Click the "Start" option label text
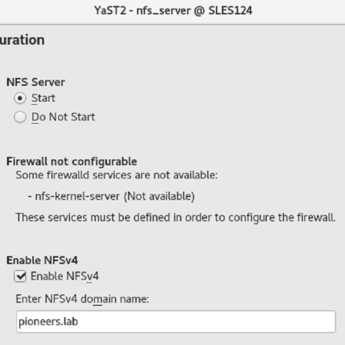This screenshot has width=345, height=345. (43, 98)
